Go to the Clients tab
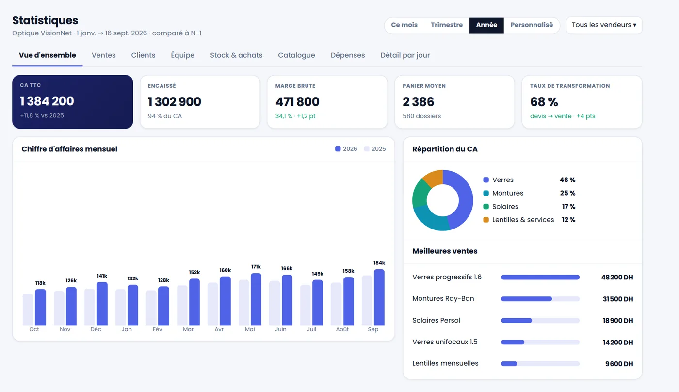 [143, 55]
